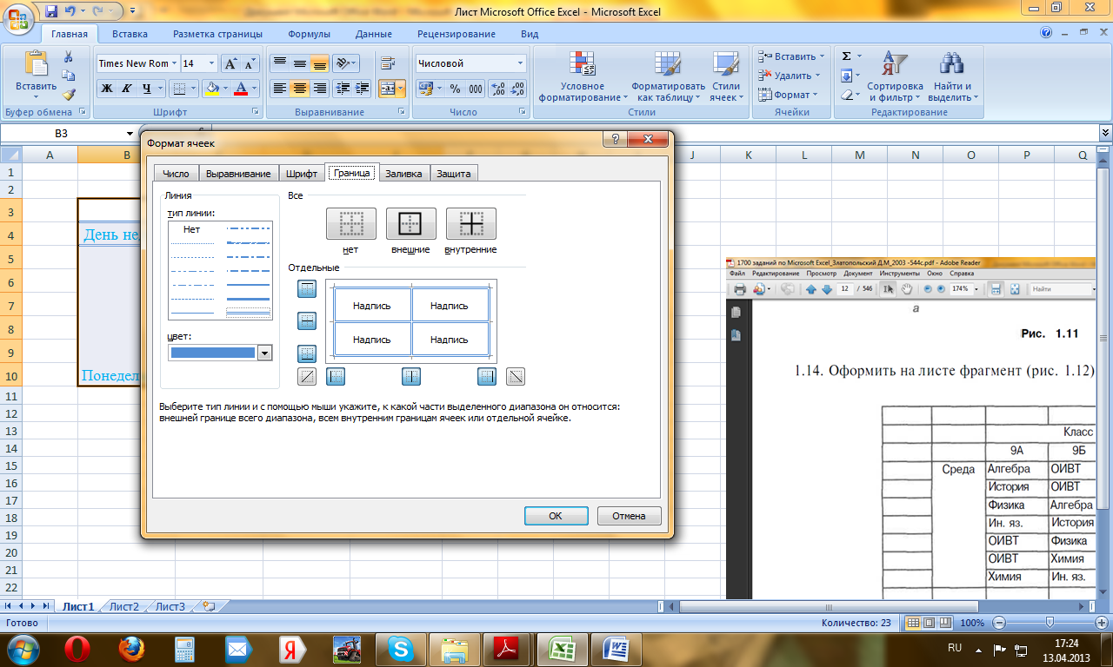Select the 'нет' border preset
Image resolution: width=1113 pixels, height=667 pixels.
click(x=350, y=224)
